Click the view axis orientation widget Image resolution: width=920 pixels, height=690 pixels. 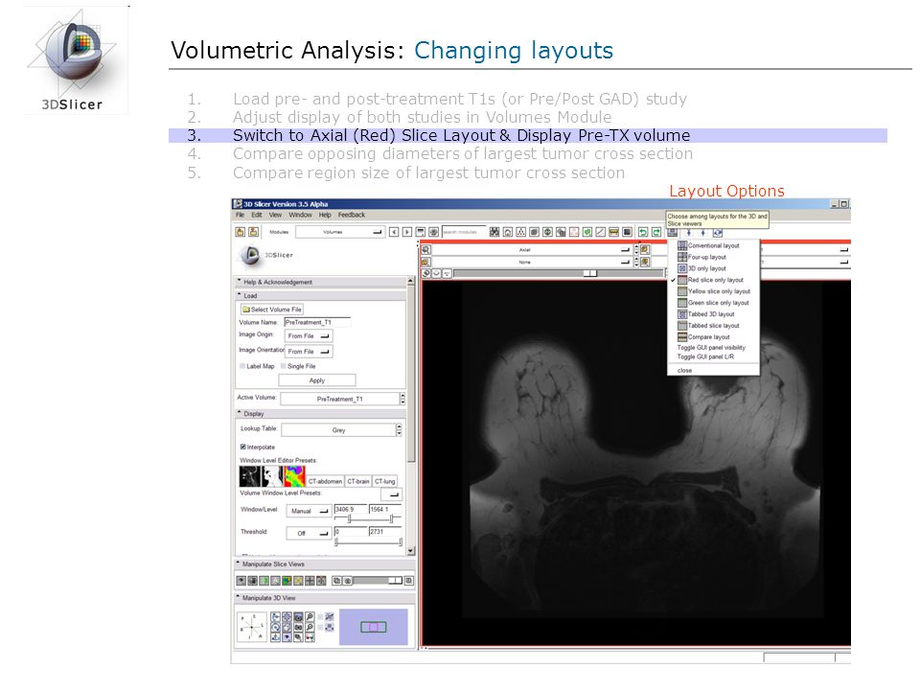[x=252, y=627]
